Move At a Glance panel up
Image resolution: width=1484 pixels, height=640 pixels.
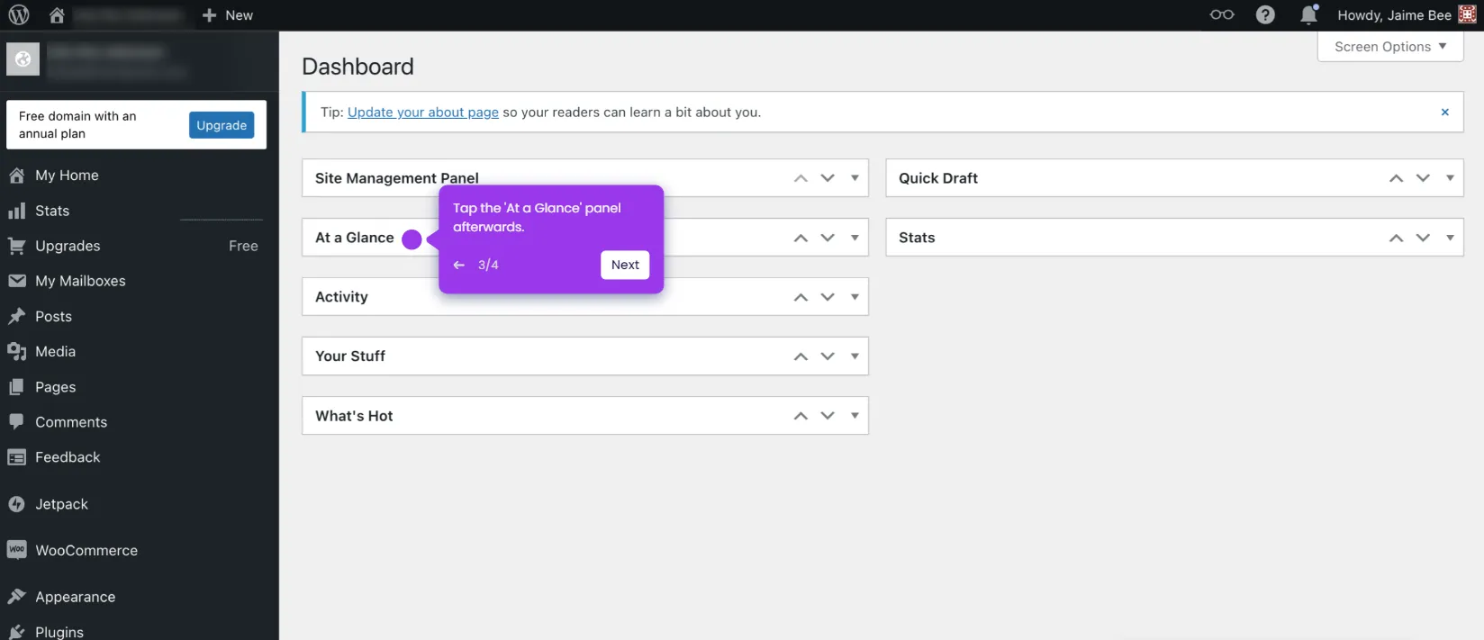pyautogui.click(x=801, y=238)
